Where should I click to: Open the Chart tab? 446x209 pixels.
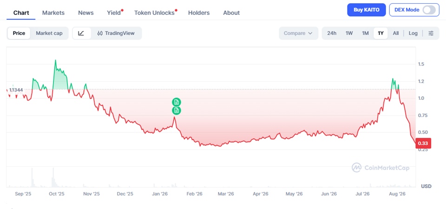21,13
